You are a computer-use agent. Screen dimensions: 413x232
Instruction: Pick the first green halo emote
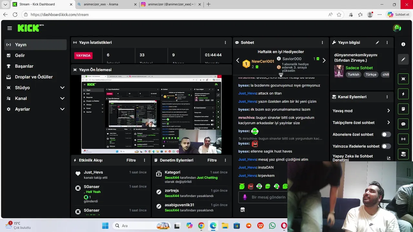coord(242,186)
